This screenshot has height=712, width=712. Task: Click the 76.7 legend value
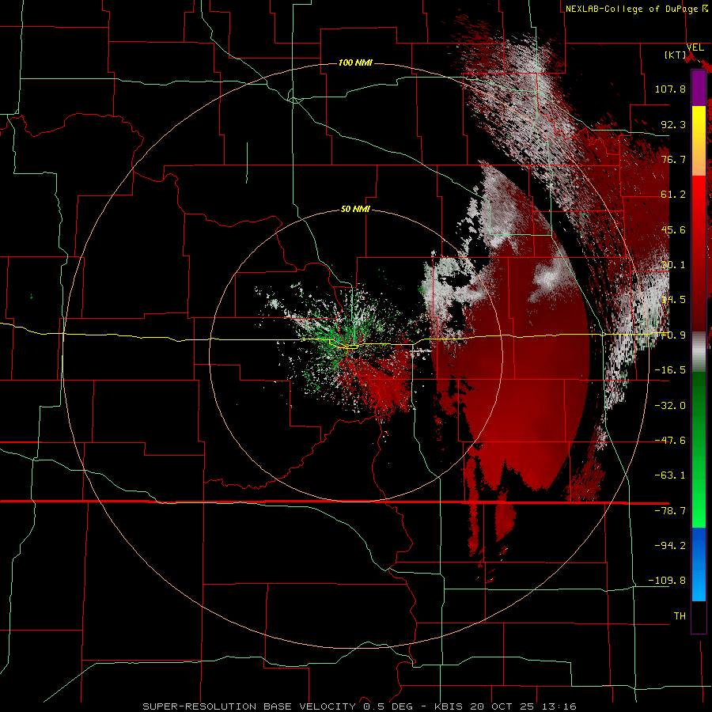click(673, 159)
